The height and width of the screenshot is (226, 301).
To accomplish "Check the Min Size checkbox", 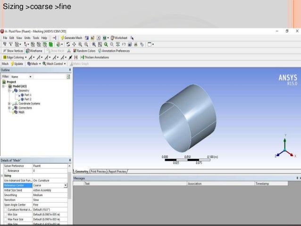I will click(6, 215).
